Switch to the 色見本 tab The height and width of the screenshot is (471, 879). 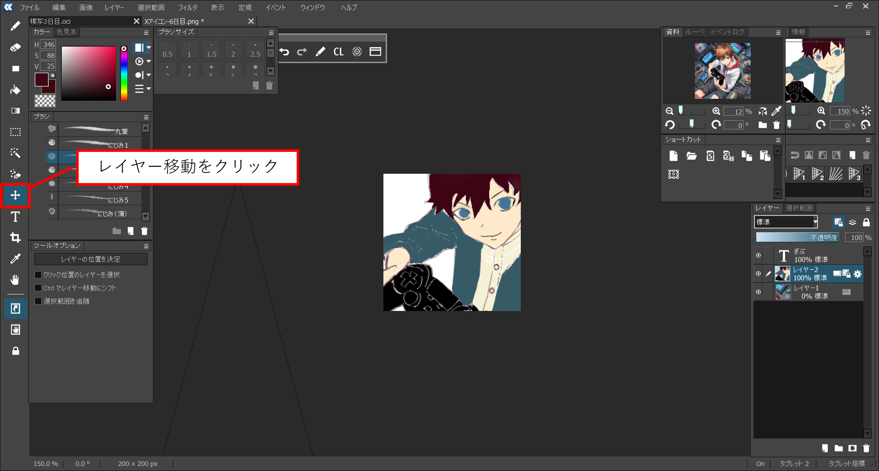67,32
